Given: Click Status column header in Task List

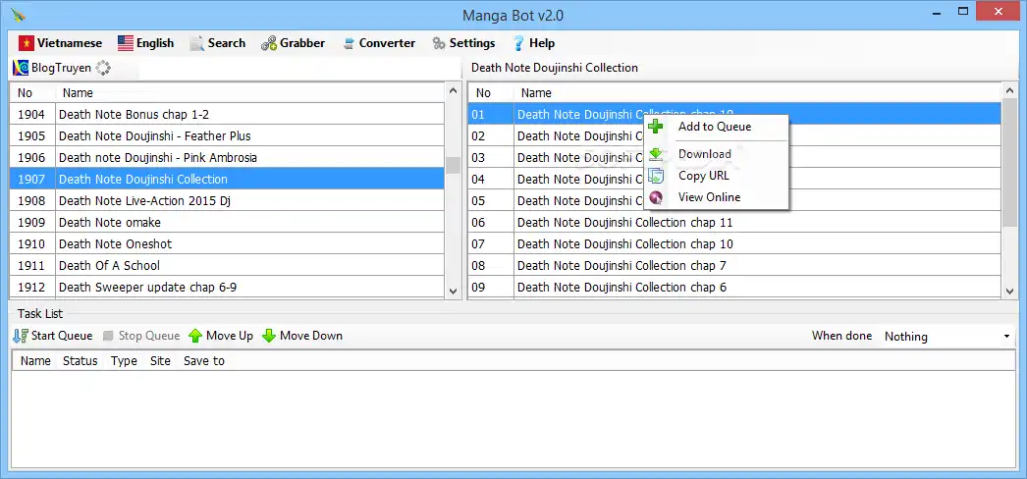Looking at the screenshot, I should tap(80, 361).
